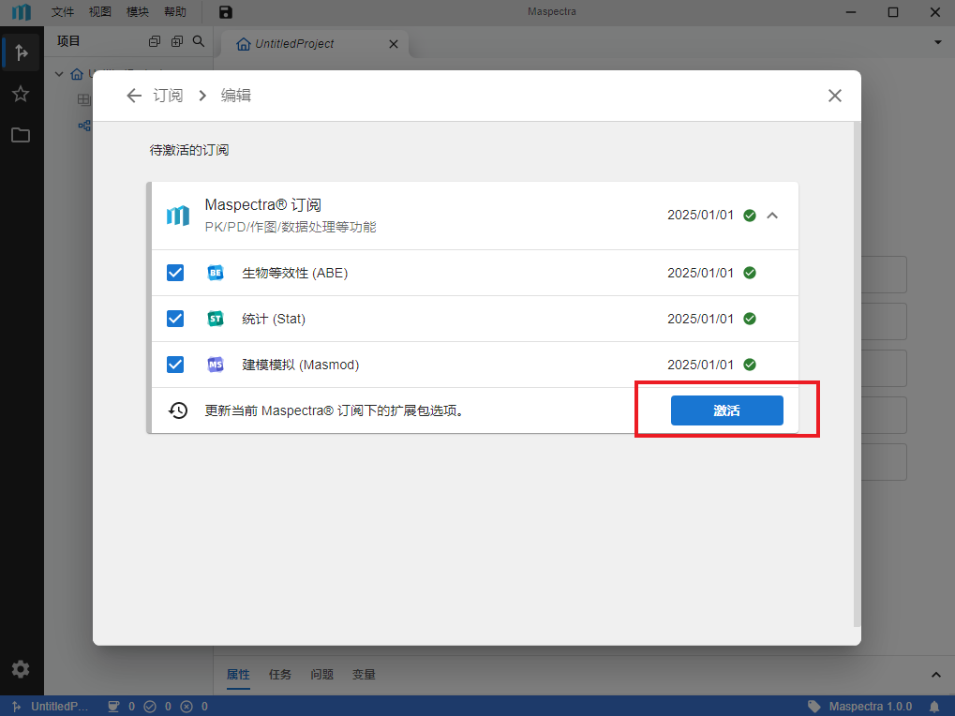Click the MS Masmod icon
Image resolution: width=955 pixels, height=716 pixels.
tap(216, 364)
